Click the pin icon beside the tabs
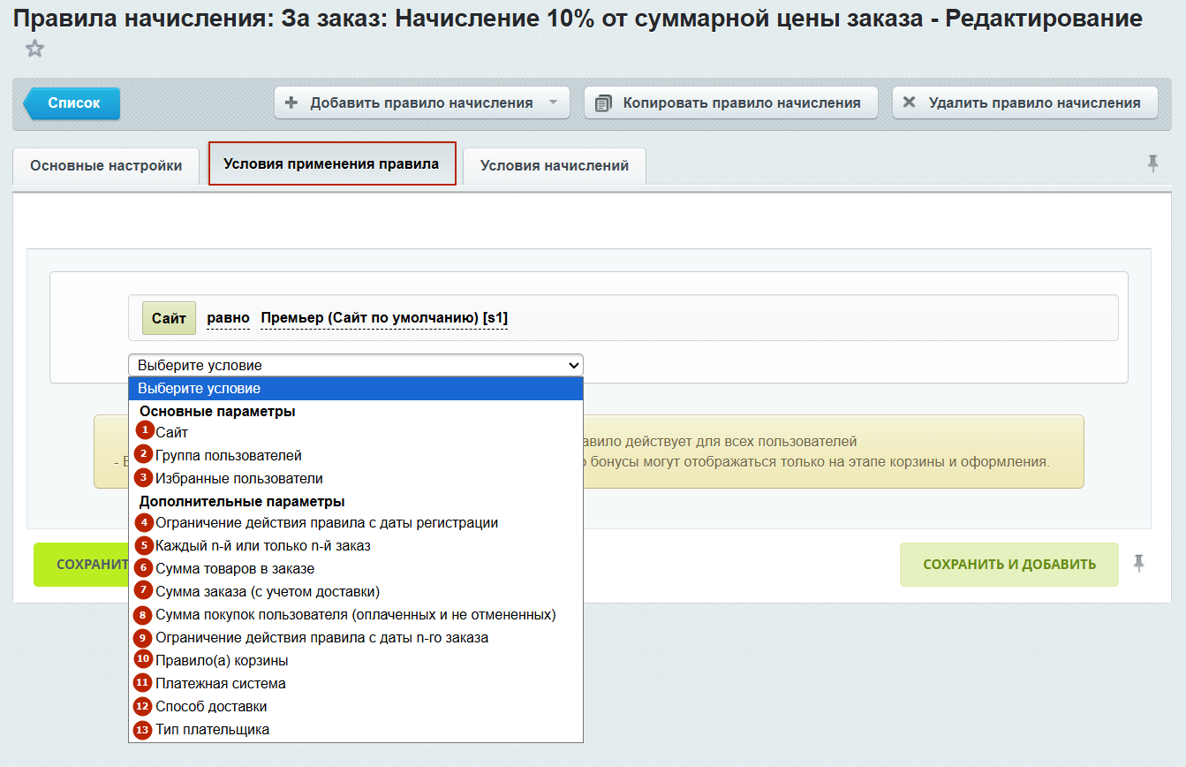1186x767 pixels. tap(1152, 163)
